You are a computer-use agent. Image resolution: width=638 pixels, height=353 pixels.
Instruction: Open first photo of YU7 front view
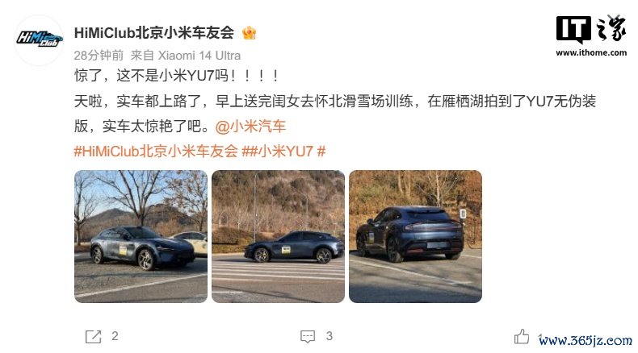[141, 236]
